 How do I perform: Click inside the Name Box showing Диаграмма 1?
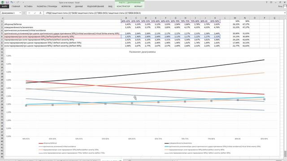click(x=10, y=13)
